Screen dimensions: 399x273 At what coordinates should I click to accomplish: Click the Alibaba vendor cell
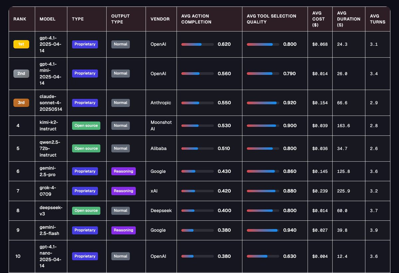(159, 148)
